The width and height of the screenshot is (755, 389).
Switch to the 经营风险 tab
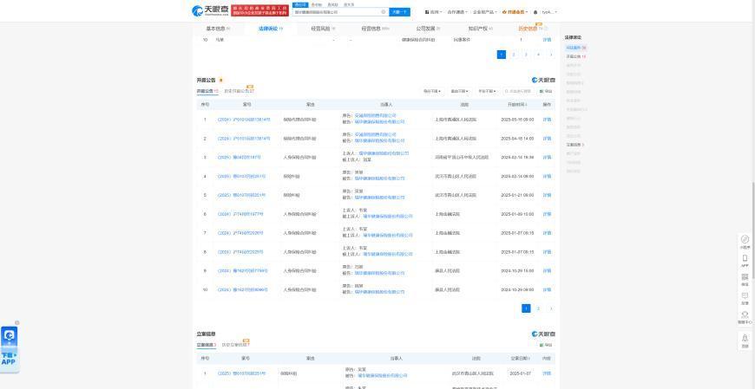click(x=322, y=29)
